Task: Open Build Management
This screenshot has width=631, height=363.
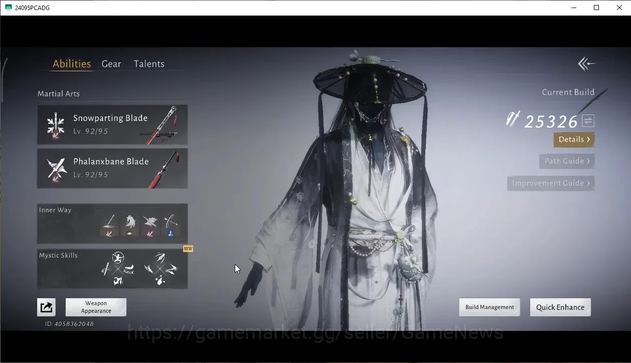Action: (x=490, y=307)
